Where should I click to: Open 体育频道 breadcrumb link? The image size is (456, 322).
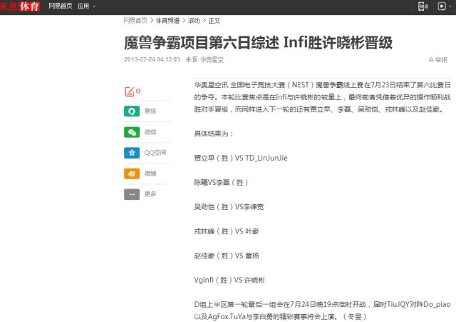coord(167,21)
